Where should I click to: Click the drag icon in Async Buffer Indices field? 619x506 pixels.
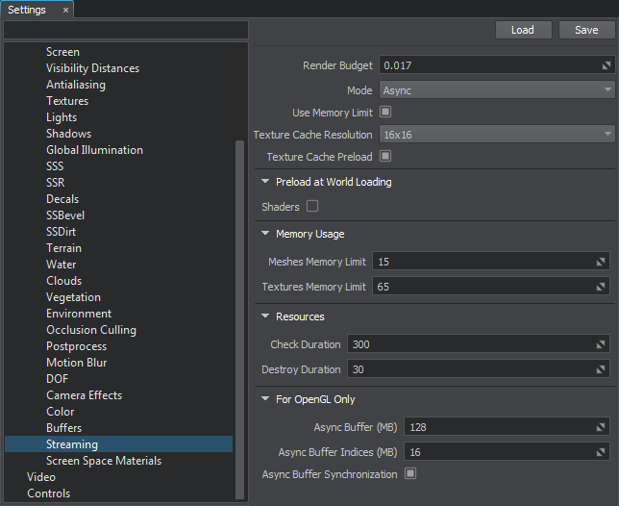pyautogui.click(x=601, y=452)
